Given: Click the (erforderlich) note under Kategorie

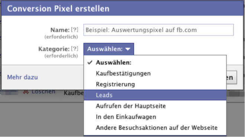Looking at the screenshot, I should (61, 56).
